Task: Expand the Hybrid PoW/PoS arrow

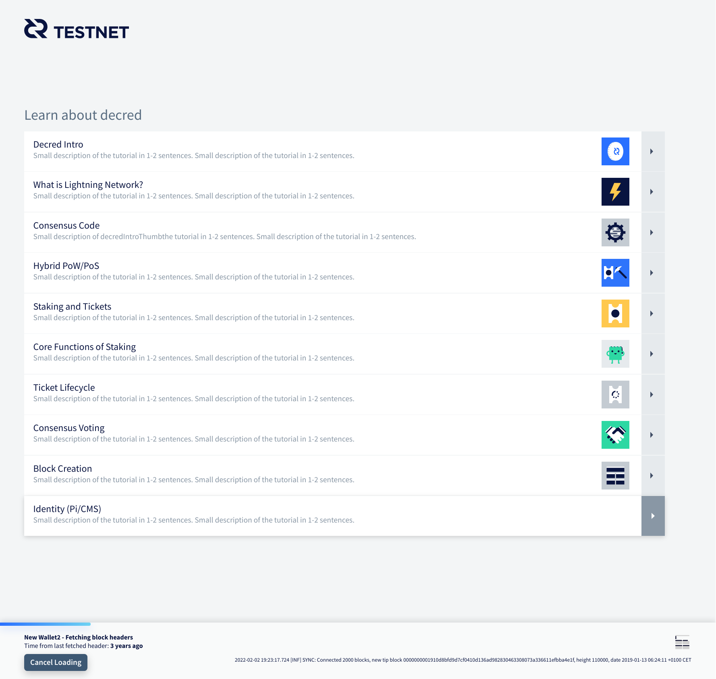Action: pyautogui.click(x=653, y=273)
